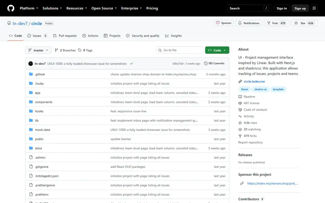Click the app folder icon

[x=31, y=93]
